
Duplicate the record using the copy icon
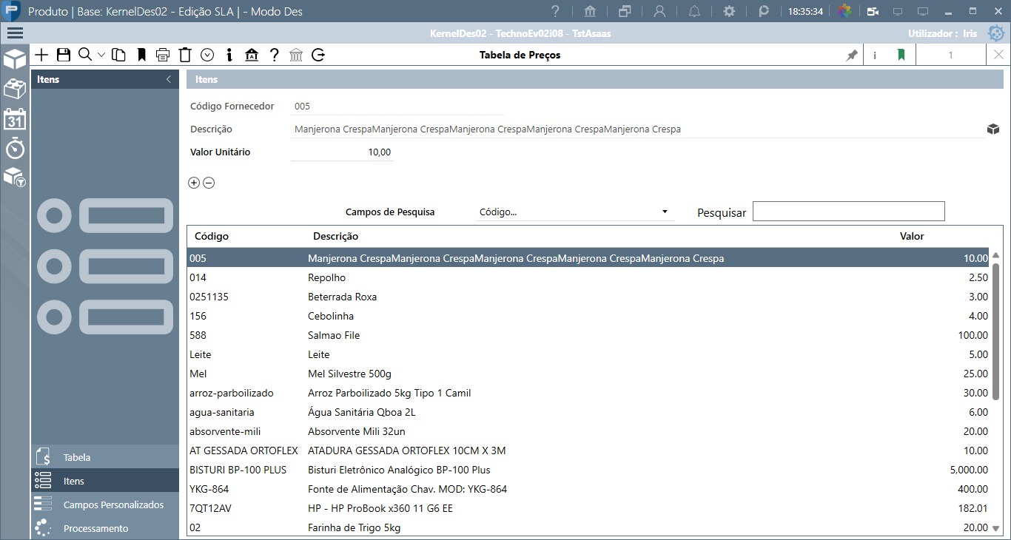click(x=118, y=55)
